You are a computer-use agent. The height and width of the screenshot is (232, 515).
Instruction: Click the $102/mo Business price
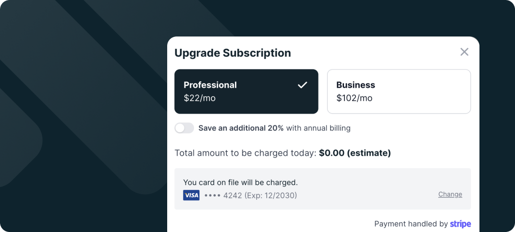click(x=354, y=98)
